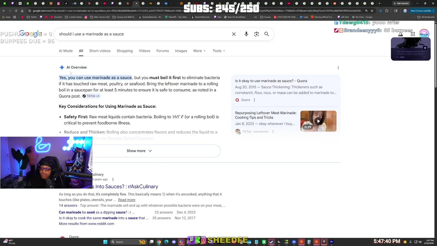The image size is (437, 246).
Task: Switch to Short videos tab
Action: coord(100,51)
